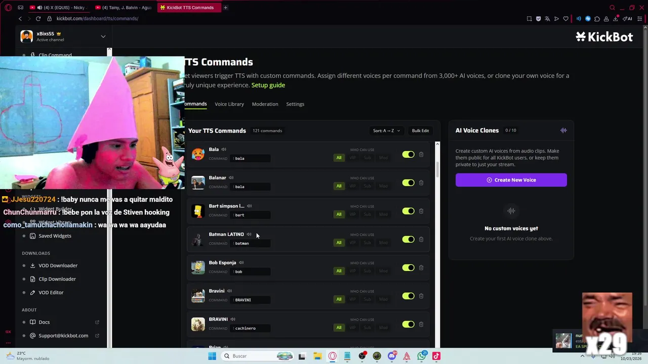Viewport: 648px width, 364px height.
Task: Open Saved Widgets in the sidebar
Action: [55, 236]
